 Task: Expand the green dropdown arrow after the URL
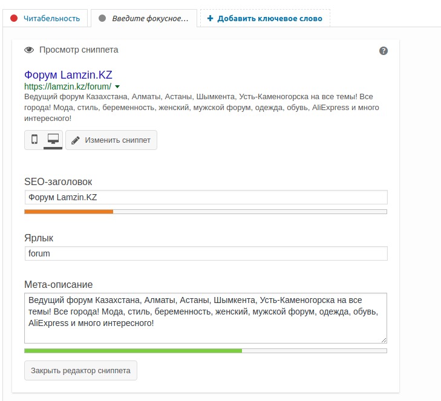(x=117, y=86)
